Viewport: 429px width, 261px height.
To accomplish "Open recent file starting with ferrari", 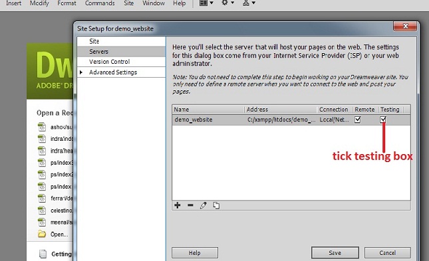I will coord(62,198).
